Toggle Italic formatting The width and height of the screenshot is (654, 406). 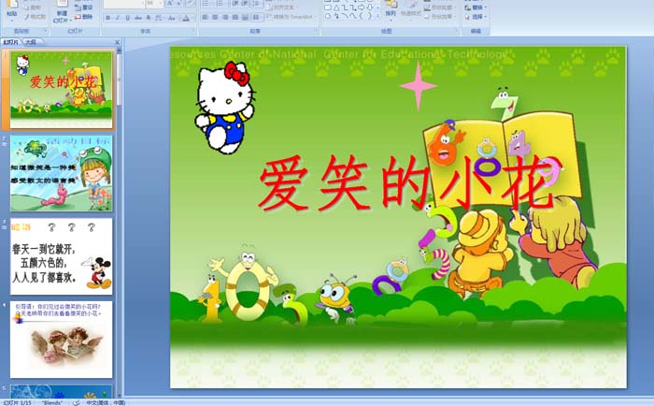click(118, 17)
